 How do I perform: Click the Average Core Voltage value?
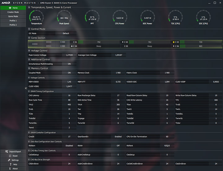(x=119, y=55)
